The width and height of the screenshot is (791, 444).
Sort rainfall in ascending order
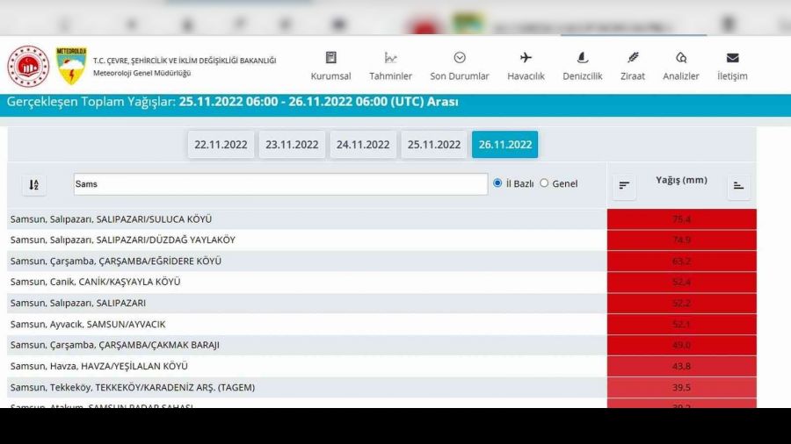click(738, 185)
